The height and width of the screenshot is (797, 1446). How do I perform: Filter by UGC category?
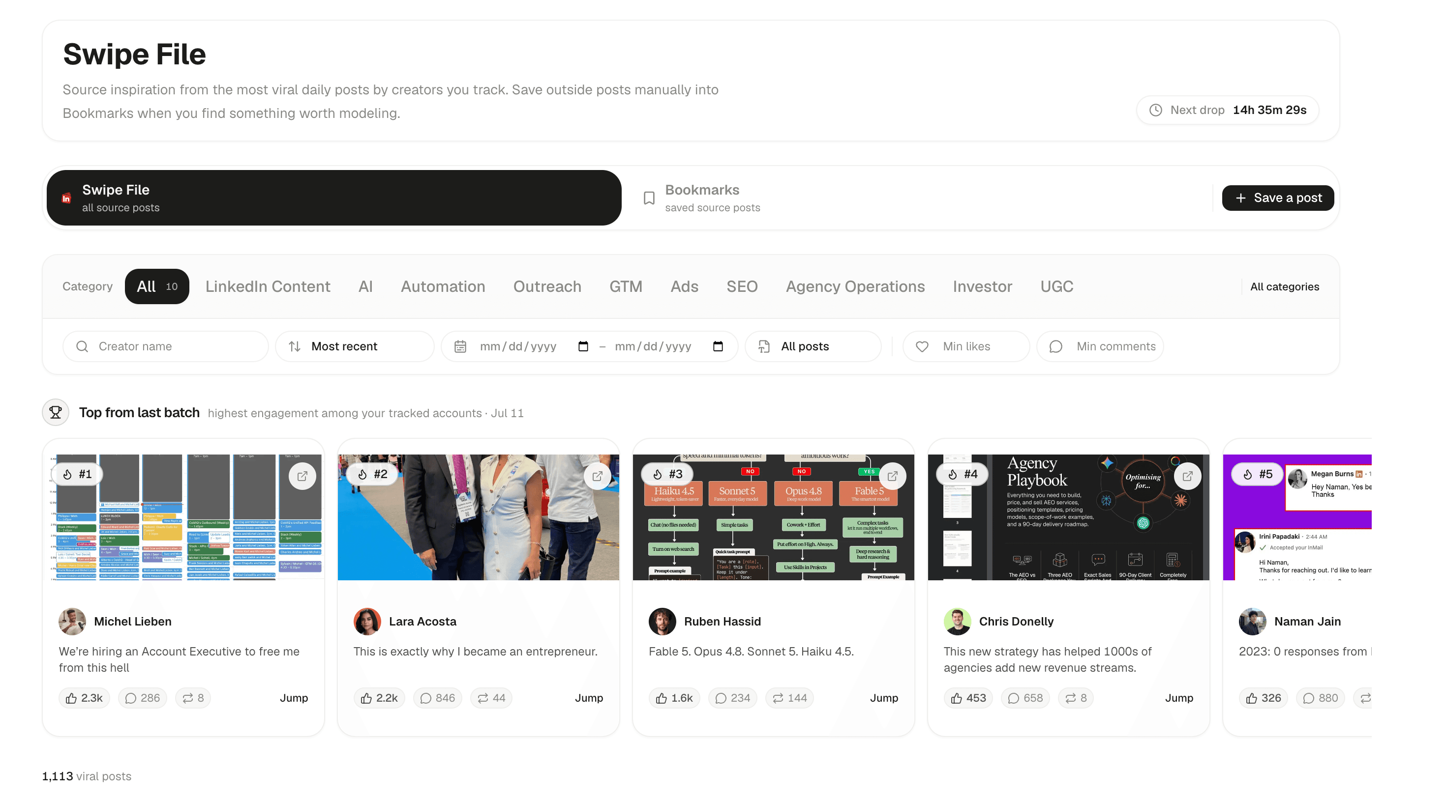pos(1056,286)
